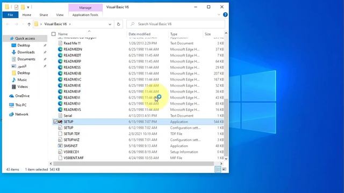
Task: Switch to Details view layout icon
Action: (218, 169)
